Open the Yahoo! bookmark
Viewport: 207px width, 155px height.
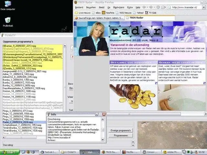pyautogui.click(x=138, y=13)
